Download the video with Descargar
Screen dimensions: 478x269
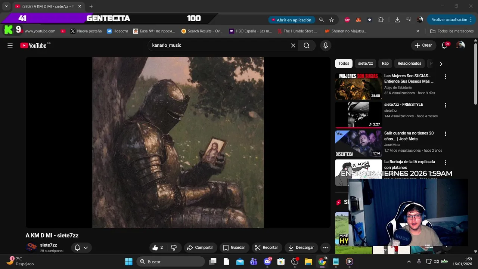(x=301, y=247)
